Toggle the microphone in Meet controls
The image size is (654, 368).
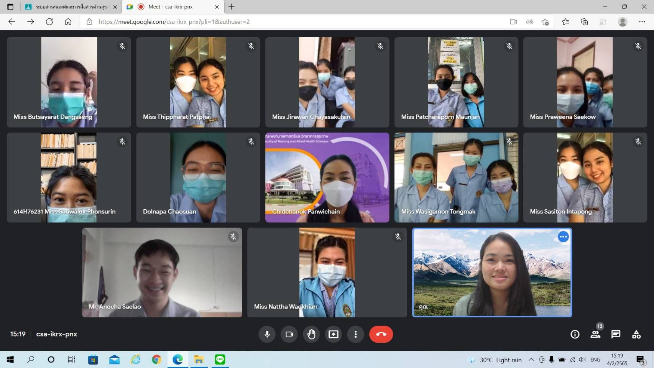coord(267,334)
